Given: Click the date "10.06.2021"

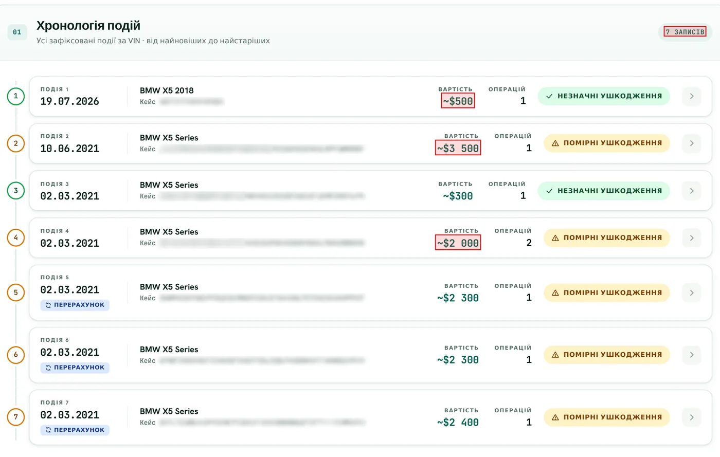Looking at the screenshot, I should (x=70, y=149).
